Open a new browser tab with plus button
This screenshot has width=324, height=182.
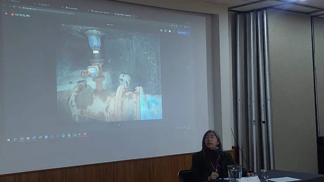pos(137,16)
